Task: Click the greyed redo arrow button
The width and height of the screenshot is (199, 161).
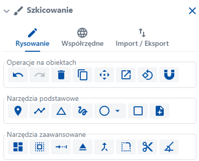Action: click(x=39, y=75)
